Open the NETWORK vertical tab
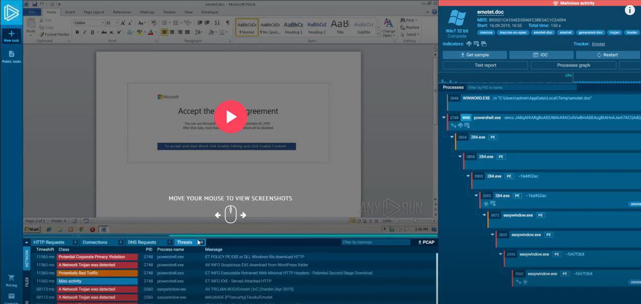The image size is (641, 304). pos(27,258)
